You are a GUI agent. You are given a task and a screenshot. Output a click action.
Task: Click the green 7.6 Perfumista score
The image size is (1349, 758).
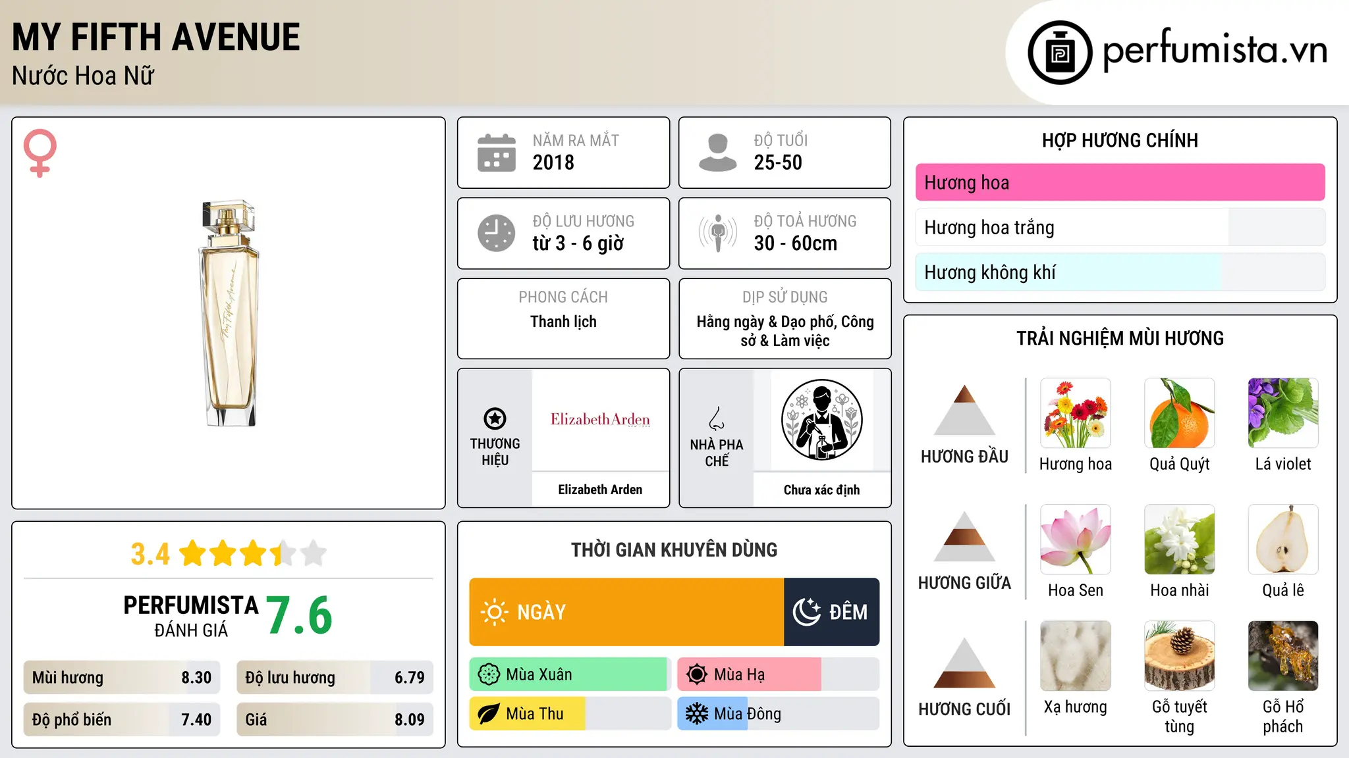(300, 615)
